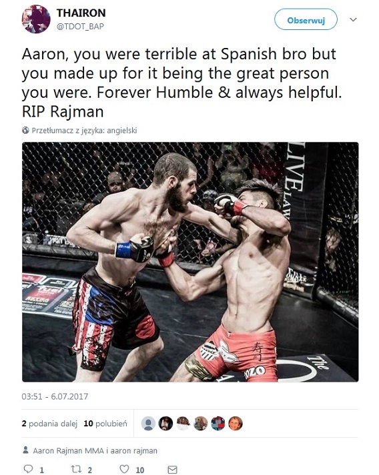
Task: Open first liker's grey default avatar
Action: 148,423
